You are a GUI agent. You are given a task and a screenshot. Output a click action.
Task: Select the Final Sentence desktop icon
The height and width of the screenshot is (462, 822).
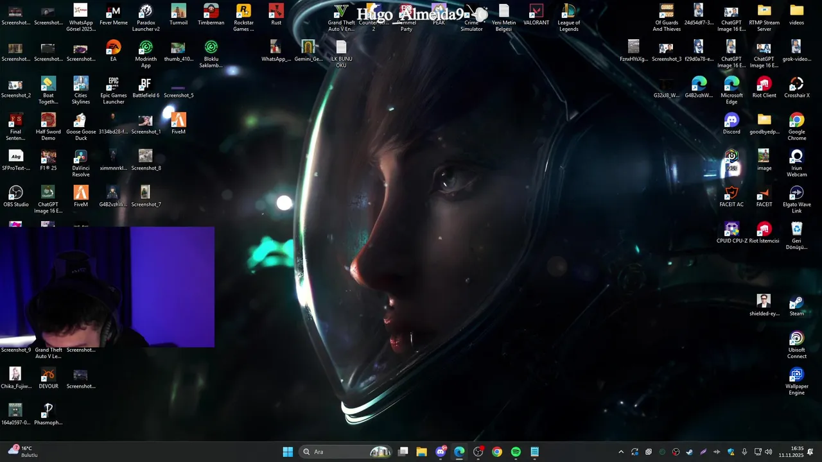pos(15,127)
